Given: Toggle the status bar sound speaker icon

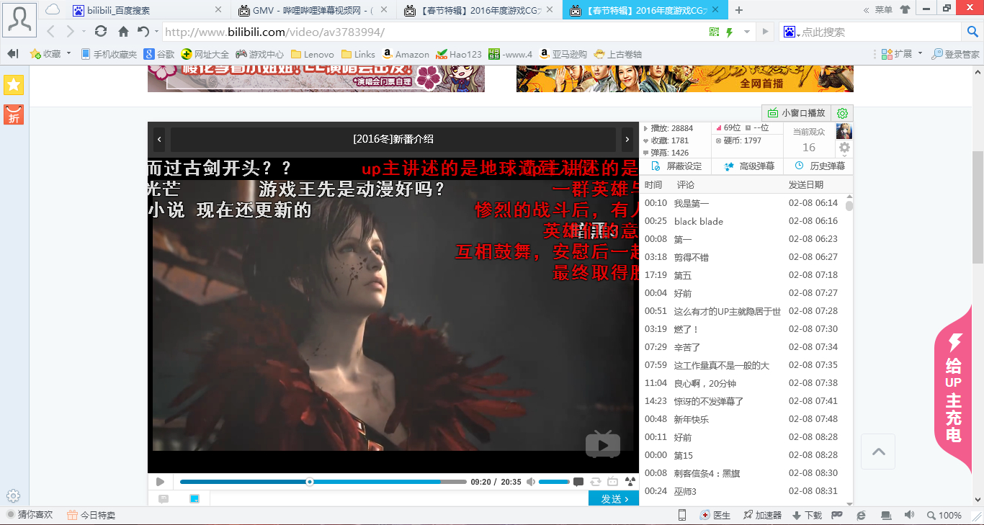Looking at the screenshot, I should coord(909,515).
